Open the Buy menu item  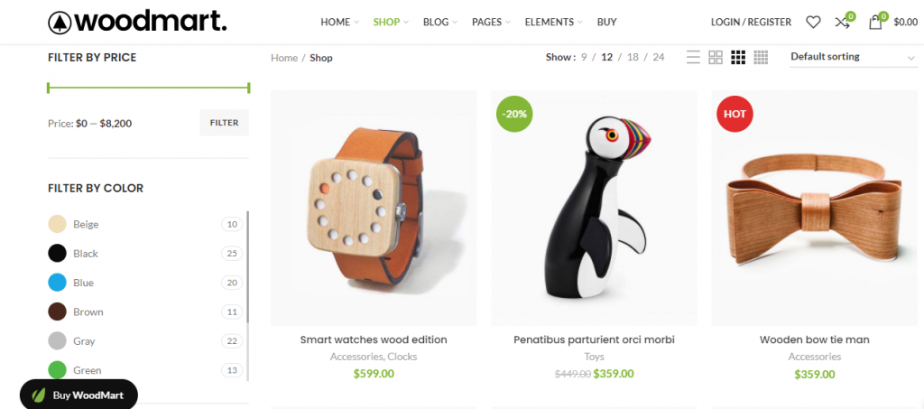(x=606, y=23)
